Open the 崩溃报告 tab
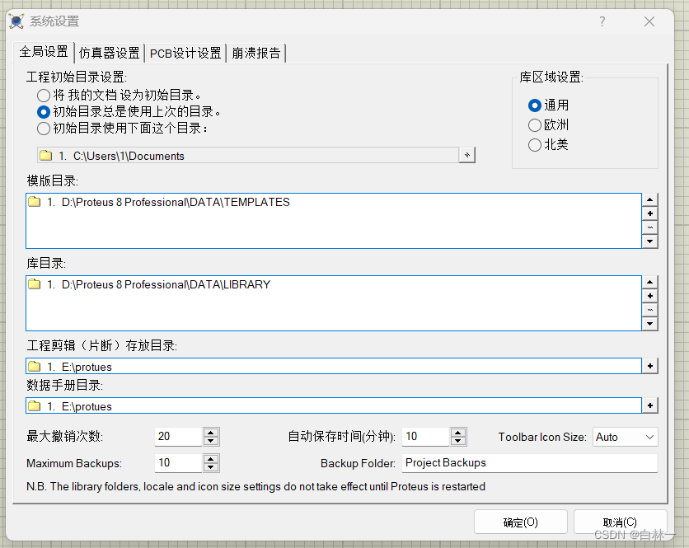 256,54
